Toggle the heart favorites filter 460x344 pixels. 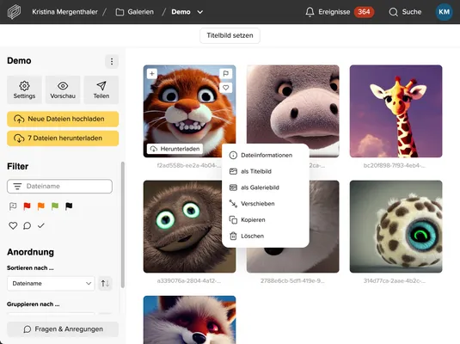point(13,225)
